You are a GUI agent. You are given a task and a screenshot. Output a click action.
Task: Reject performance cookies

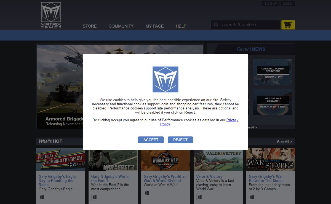pyautogui.click(x=180, y=140)
